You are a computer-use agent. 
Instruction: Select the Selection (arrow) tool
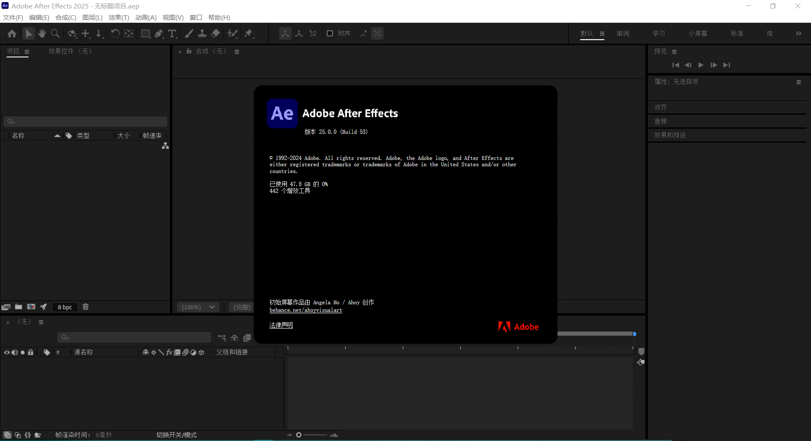point(28,33)
